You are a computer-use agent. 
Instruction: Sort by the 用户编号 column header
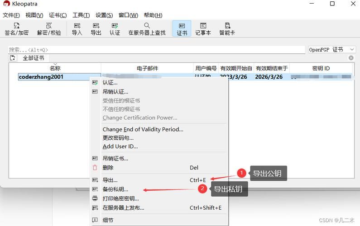tap(206, 68)
